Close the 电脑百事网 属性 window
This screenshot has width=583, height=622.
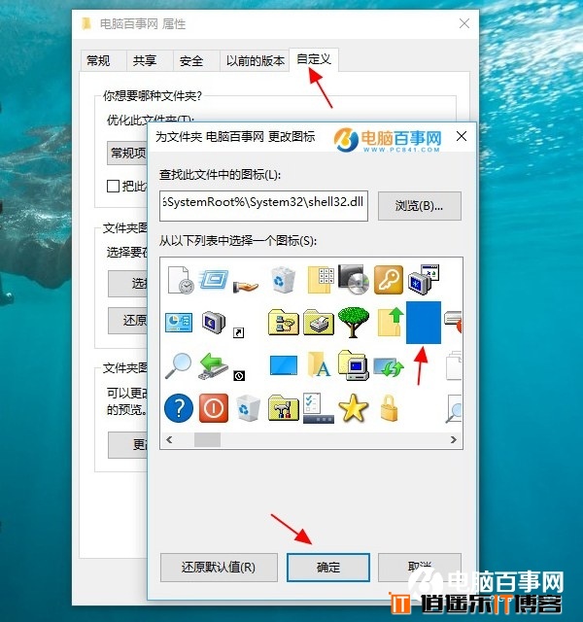(464, 23)
